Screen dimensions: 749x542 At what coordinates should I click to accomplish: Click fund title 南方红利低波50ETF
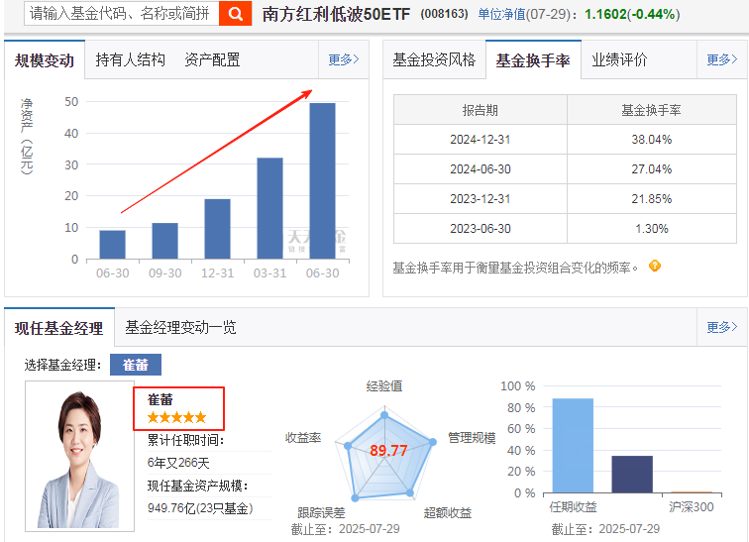click(x=336, y=14)
